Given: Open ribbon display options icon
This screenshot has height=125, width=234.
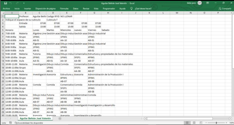Looking at the screenshot, I should coord(208,3).
